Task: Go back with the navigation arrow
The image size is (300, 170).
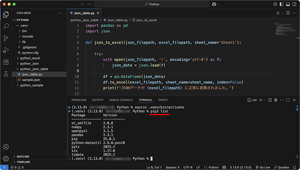Action: click(82, 4)
